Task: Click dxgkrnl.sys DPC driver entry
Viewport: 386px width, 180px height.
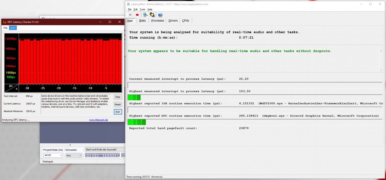Action: click(321, 116)
